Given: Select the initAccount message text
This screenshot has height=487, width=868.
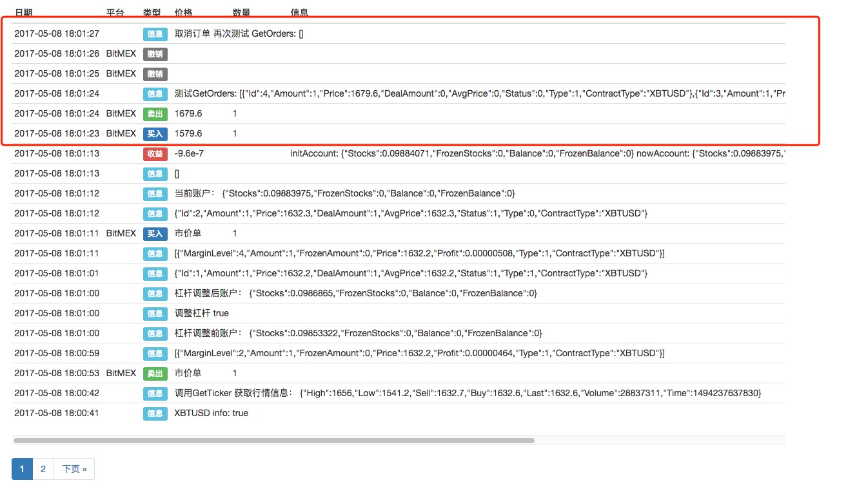Looking at the screenshot, I should [538, 153].
